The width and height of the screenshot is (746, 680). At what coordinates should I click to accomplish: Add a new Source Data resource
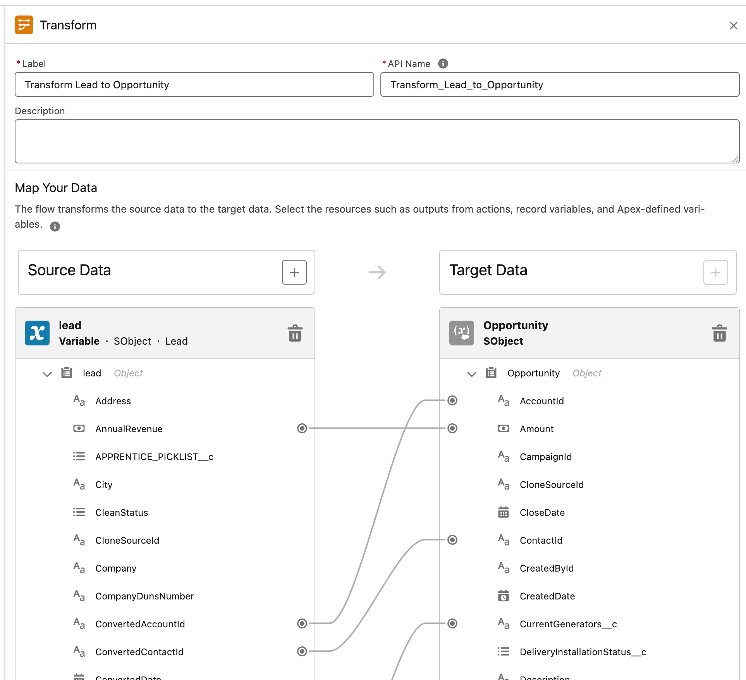294,272
